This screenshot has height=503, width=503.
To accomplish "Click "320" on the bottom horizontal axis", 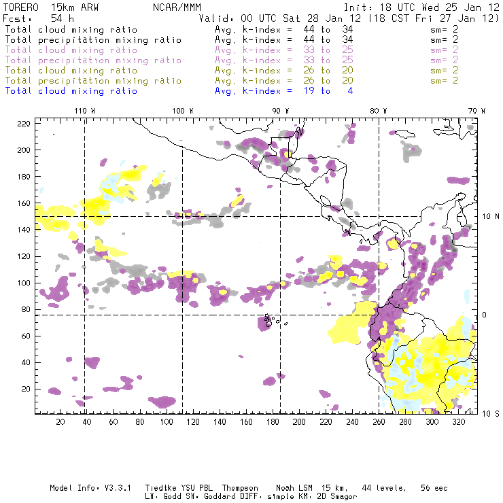I will click(x=458, y=422).
